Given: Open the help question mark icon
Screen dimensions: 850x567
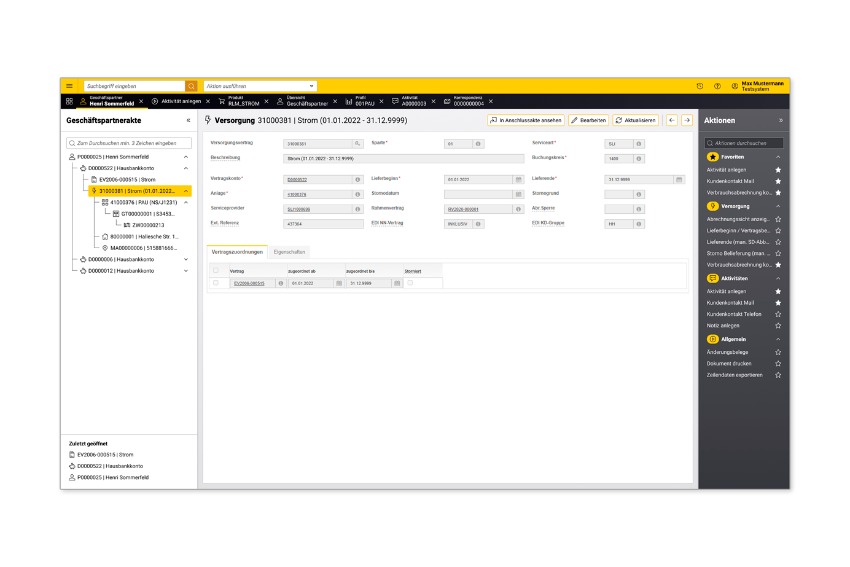Looking at the screenshot, I should [717, 86].
